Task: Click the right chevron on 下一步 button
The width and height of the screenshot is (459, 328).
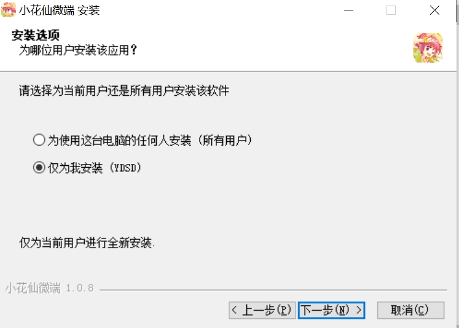Action: click(359, 310)
